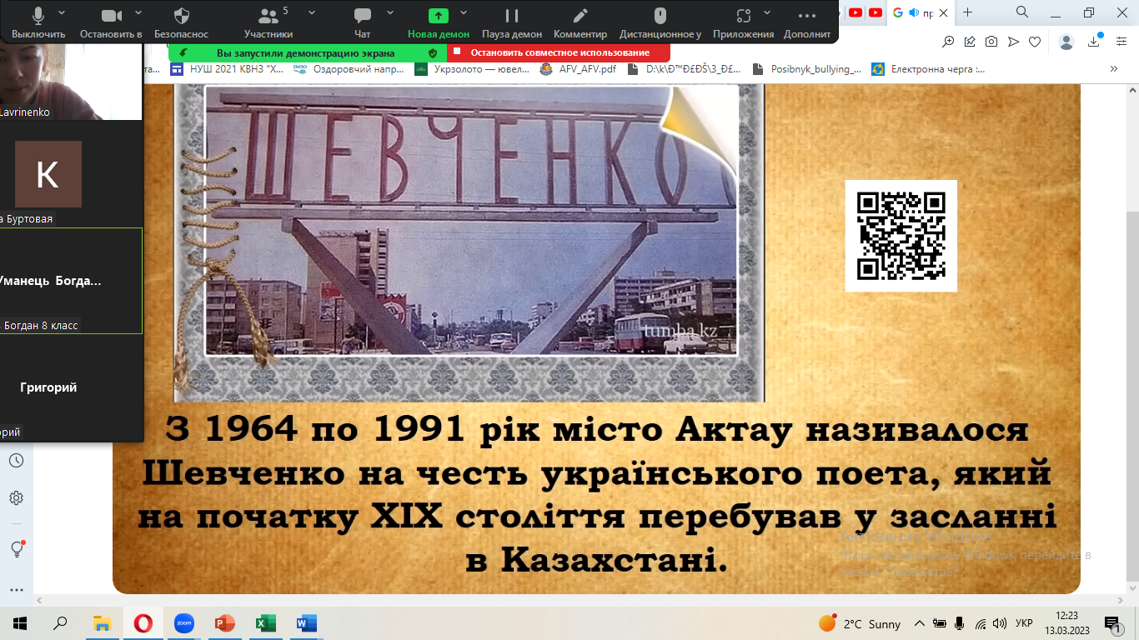Click the QR code on the slide

(901, 236)
